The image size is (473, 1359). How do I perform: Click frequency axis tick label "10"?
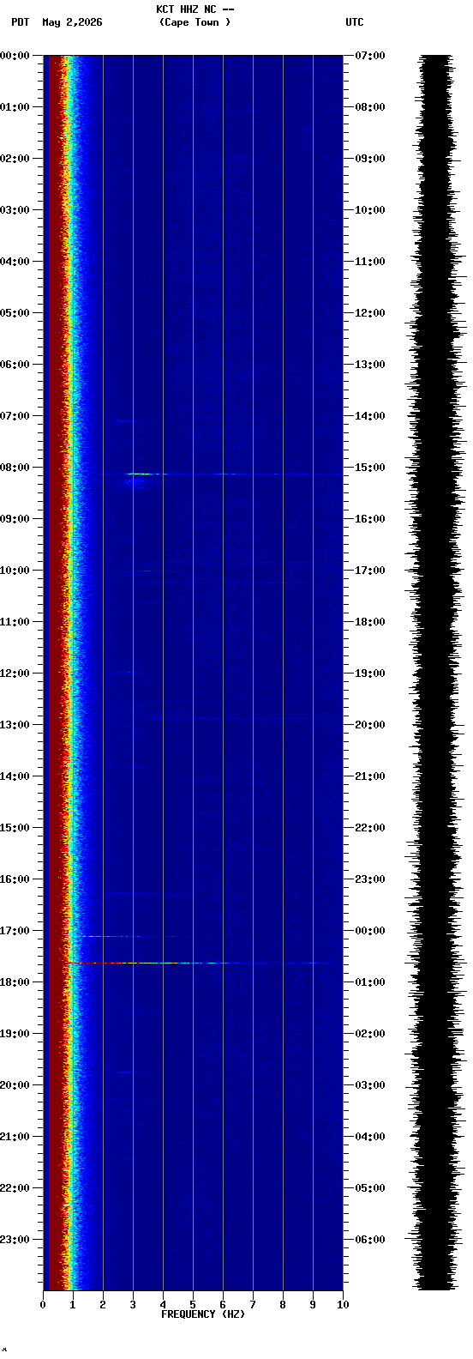coord(343,1305)
